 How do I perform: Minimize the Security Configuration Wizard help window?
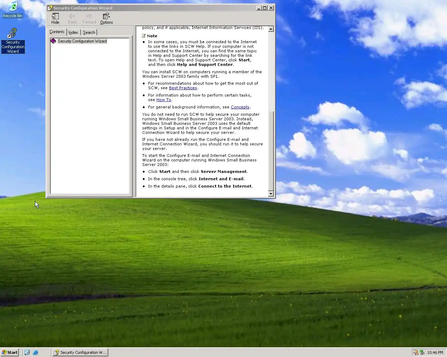259,8
